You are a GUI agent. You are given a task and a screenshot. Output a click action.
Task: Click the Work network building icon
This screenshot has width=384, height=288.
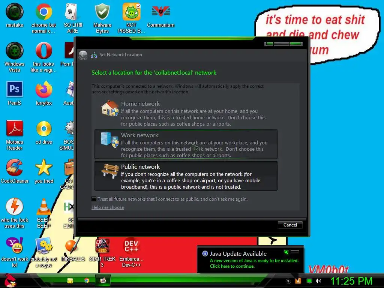click(110, 139)
